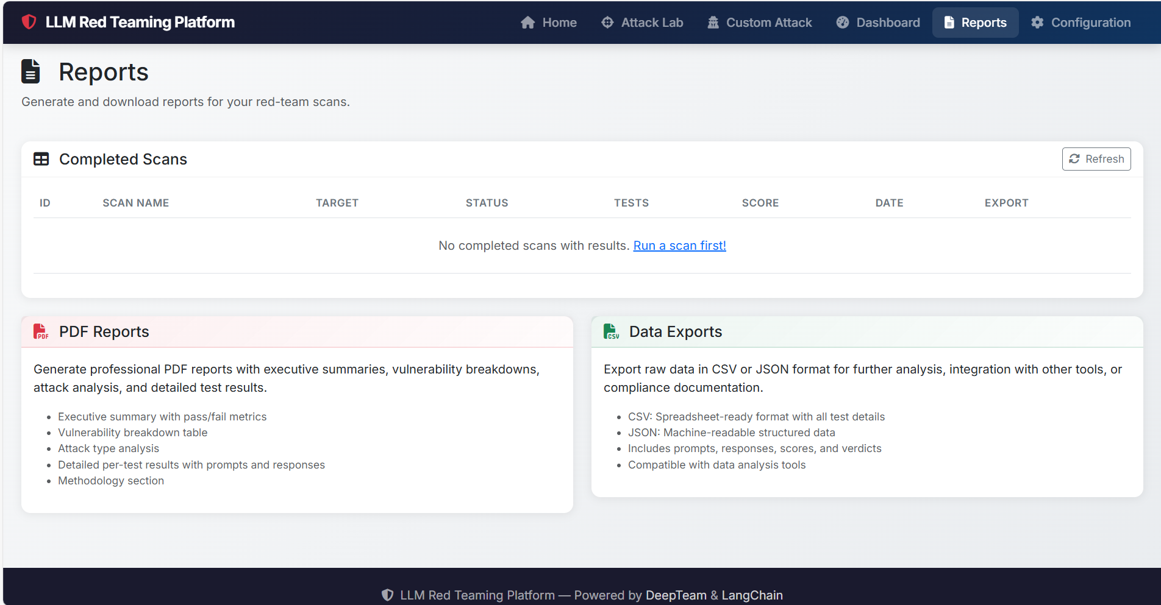Click the Dashboard gauge icon

(x=843, y=23)
